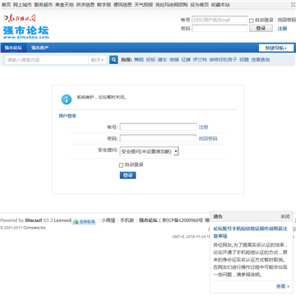Open 克拉玛依网团购 in the top menu
Viewport: 296px width, 296px height.
click(172, 5)
